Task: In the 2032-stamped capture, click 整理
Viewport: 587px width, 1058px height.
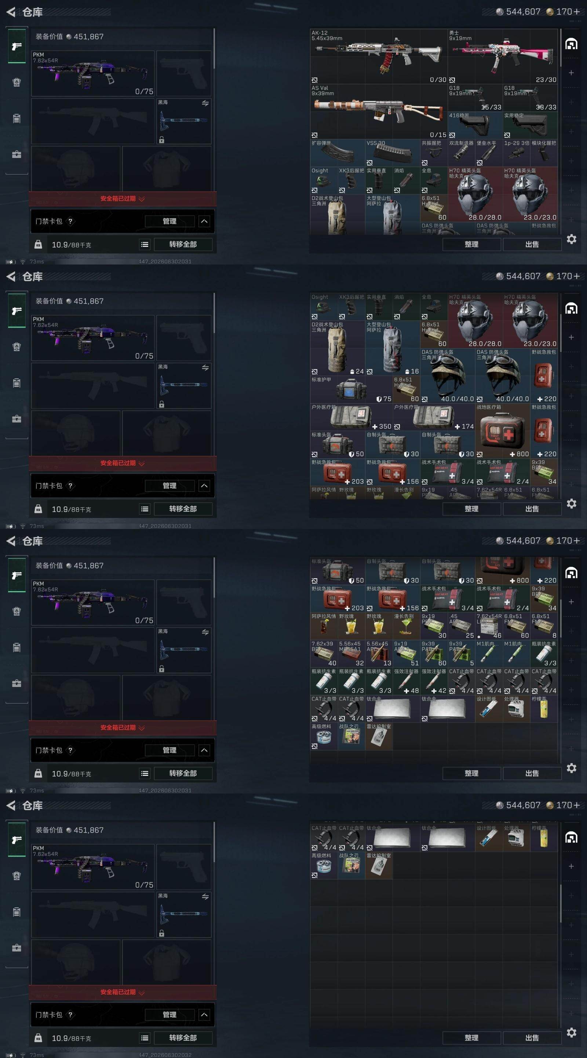Action: click(471, 1037)
